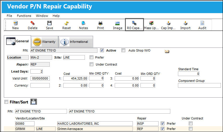Click the Filter/Sort save disk icon
This screenshot has height=132, width=223.
34,102
